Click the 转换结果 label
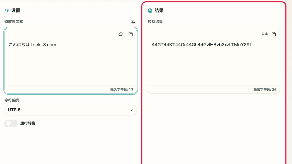 (155, 22)
